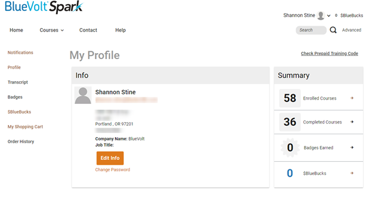
Task: Open the Help menu item
Action: 120,30
